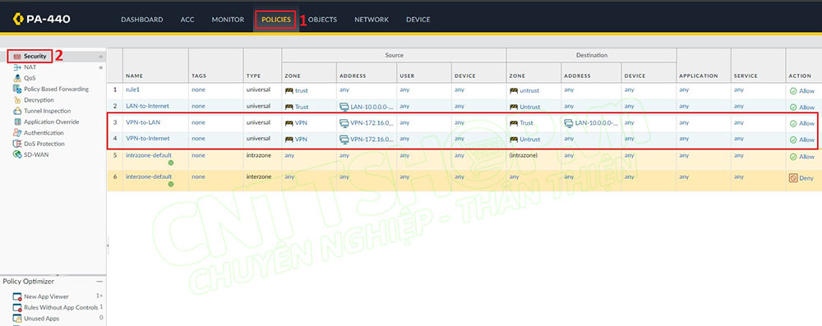The height and width of the screenshot is (326, 822).
Task: Open the ACC tab
Action: pyautogui.click(x=187, y=20)
